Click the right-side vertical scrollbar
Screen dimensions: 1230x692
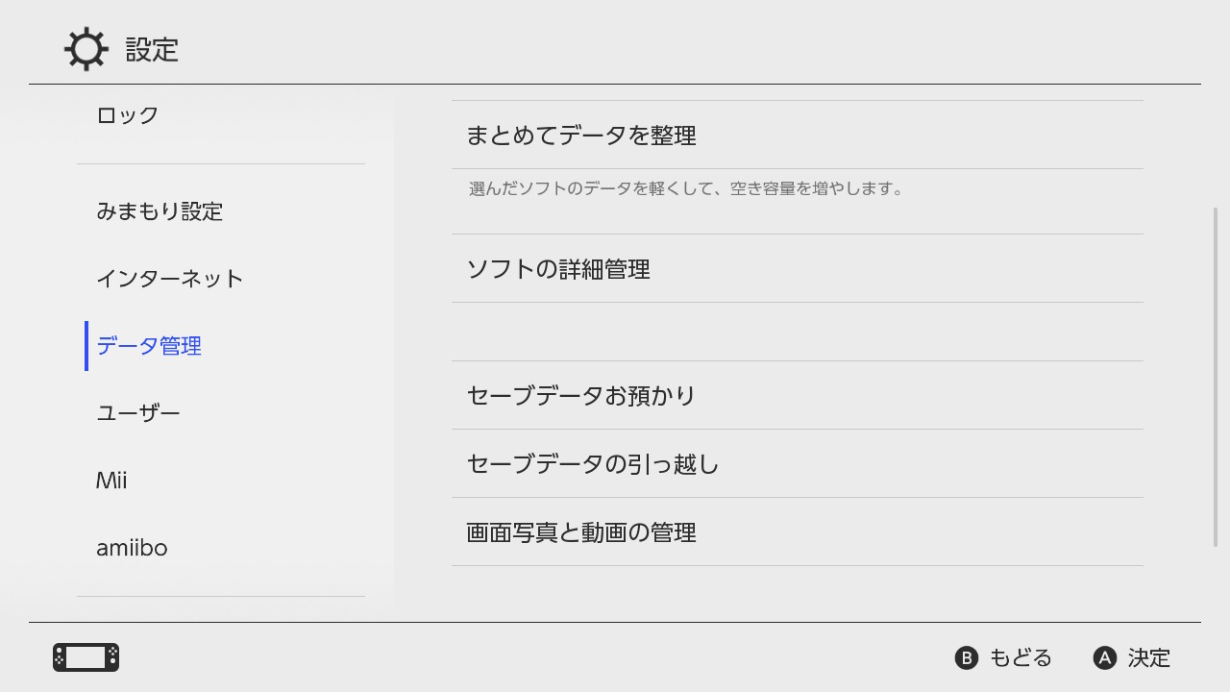tap(1216, 376)
